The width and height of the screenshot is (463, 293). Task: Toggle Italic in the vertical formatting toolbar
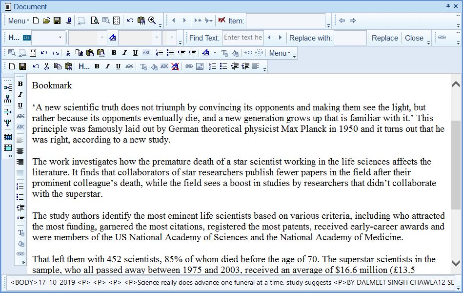click(20, 95)
